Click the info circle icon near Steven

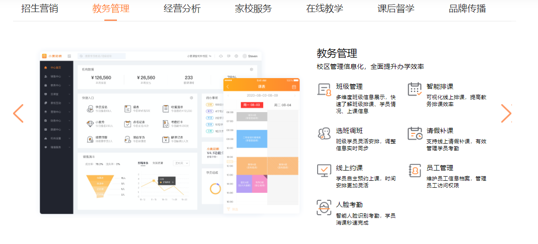click(x=236, y=56)
